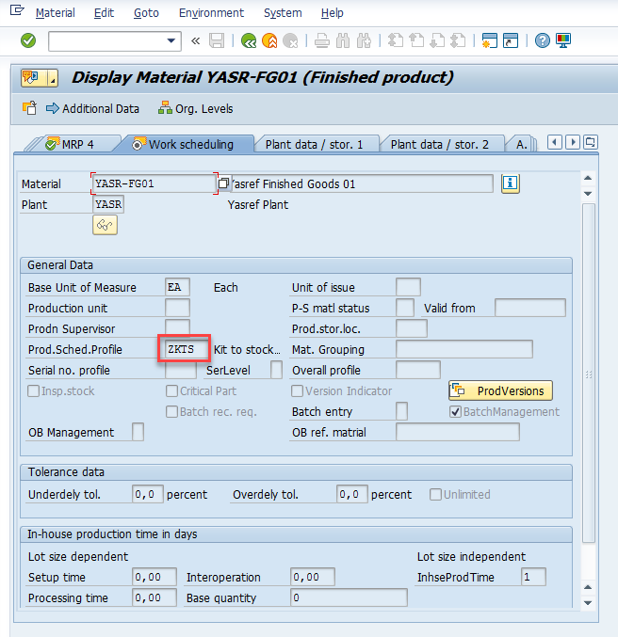Click the Additional Data button
The width and height of the screenshot is (618, 637).
pyautogui.click(x=92, y=109)
